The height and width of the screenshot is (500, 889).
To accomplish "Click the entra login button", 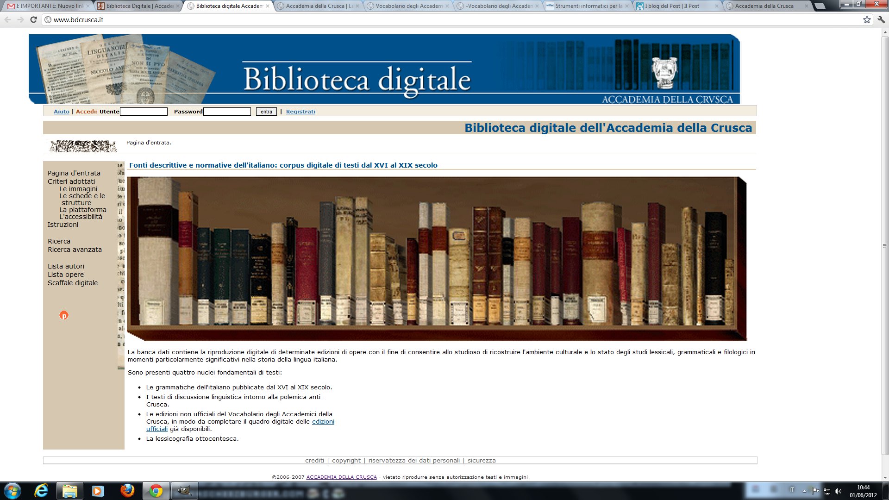I will click(266, 112).
